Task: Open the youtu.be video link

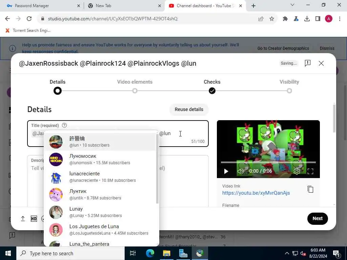Action: coord(256,193)
